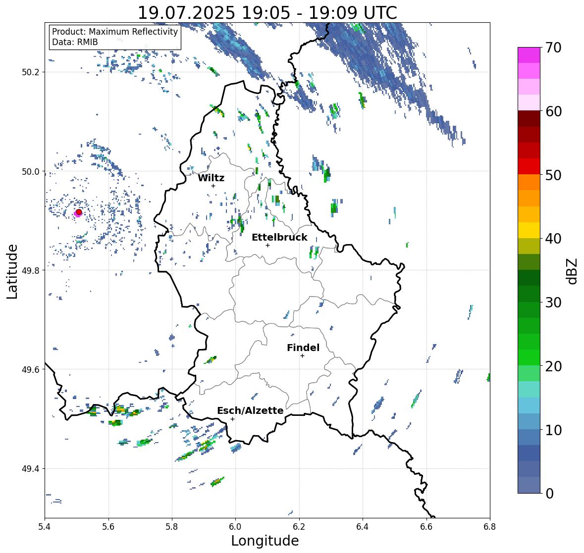Click the dBZ colorbar axis label

pyautogui.click(x=573, y=271)
